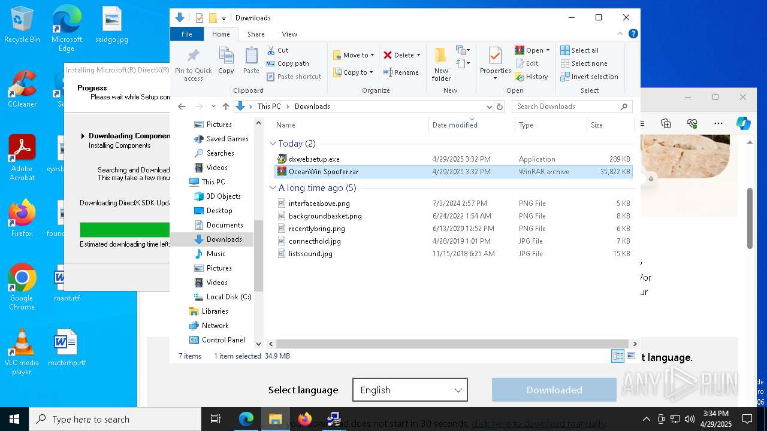767x431 pixels.
Task: Expand Delete dropdown arrow
Action: (418, 55)
